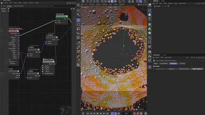The width and height of the screenshot is (205, 115).
Task: Toggle the X axis lock in the top toolbar
Action: point(87,1)
